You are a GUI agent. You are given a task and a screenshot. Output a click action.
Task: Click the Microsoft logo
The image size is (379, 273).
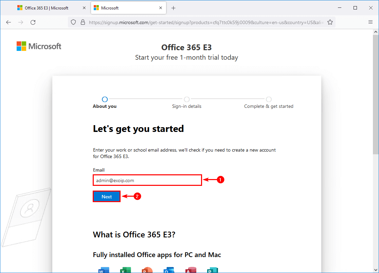pos(39,46)
